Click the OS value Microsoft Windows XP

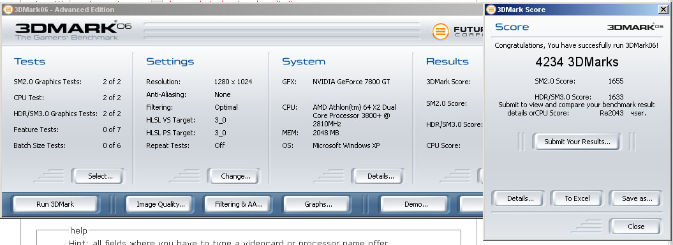point(346,145)
